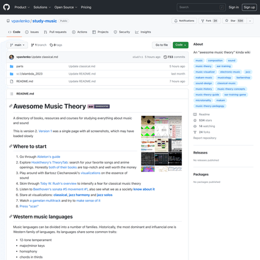Select the microtonality topic tag
260x260 pixels.
203,100
